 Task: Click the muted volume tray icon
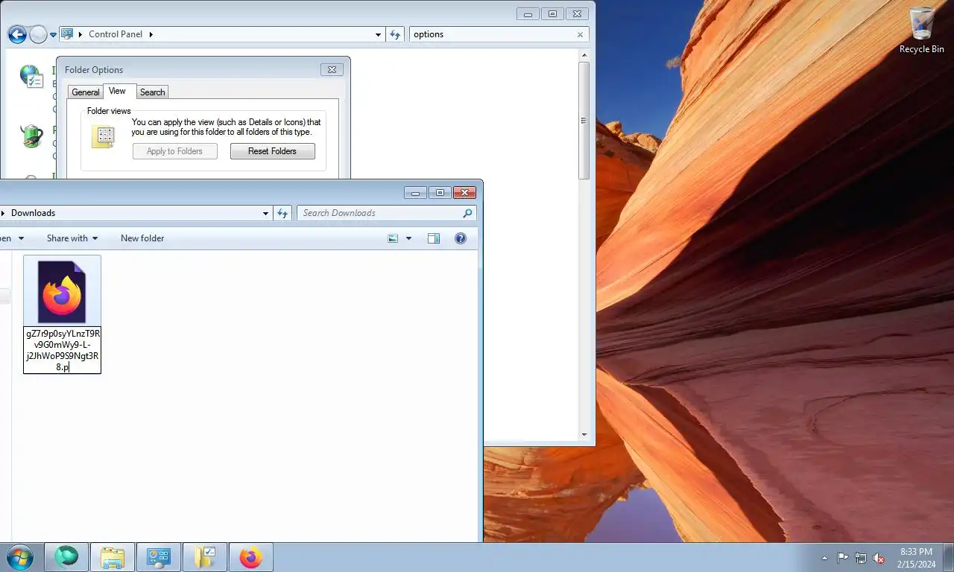(879, 558)
